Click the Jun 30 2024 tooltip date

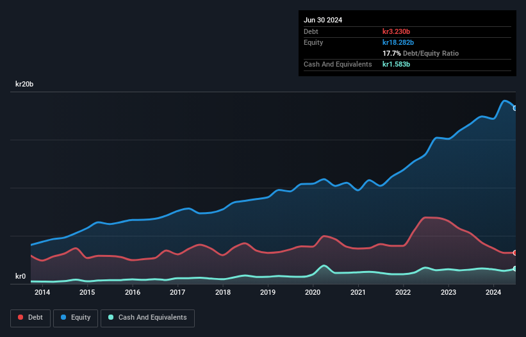323,20
